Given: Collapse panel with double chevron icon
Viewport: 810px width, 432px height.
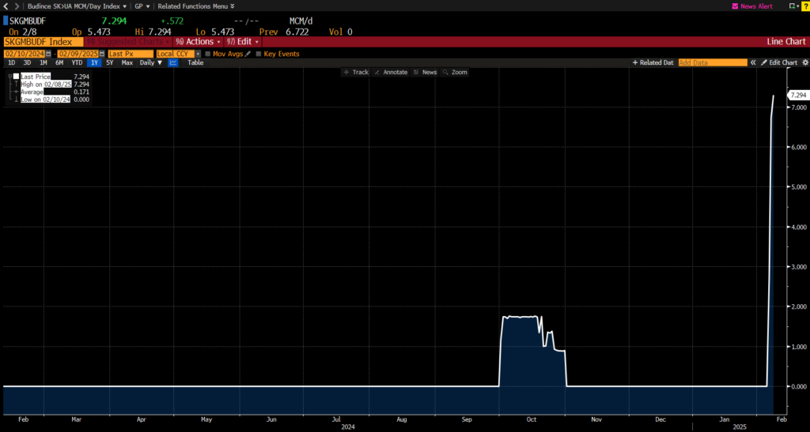Looking at the screenshot, I should click(x=753, y=62).
